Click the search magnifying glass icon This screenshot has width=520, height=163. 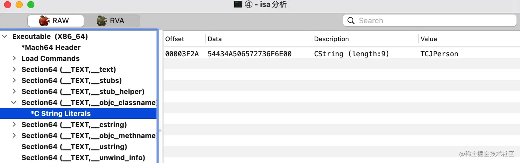pyautogui.click(x=351, y=21)
